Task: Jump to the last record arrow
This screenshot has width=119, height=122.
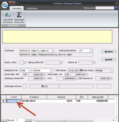Action: tap(30, 120)
